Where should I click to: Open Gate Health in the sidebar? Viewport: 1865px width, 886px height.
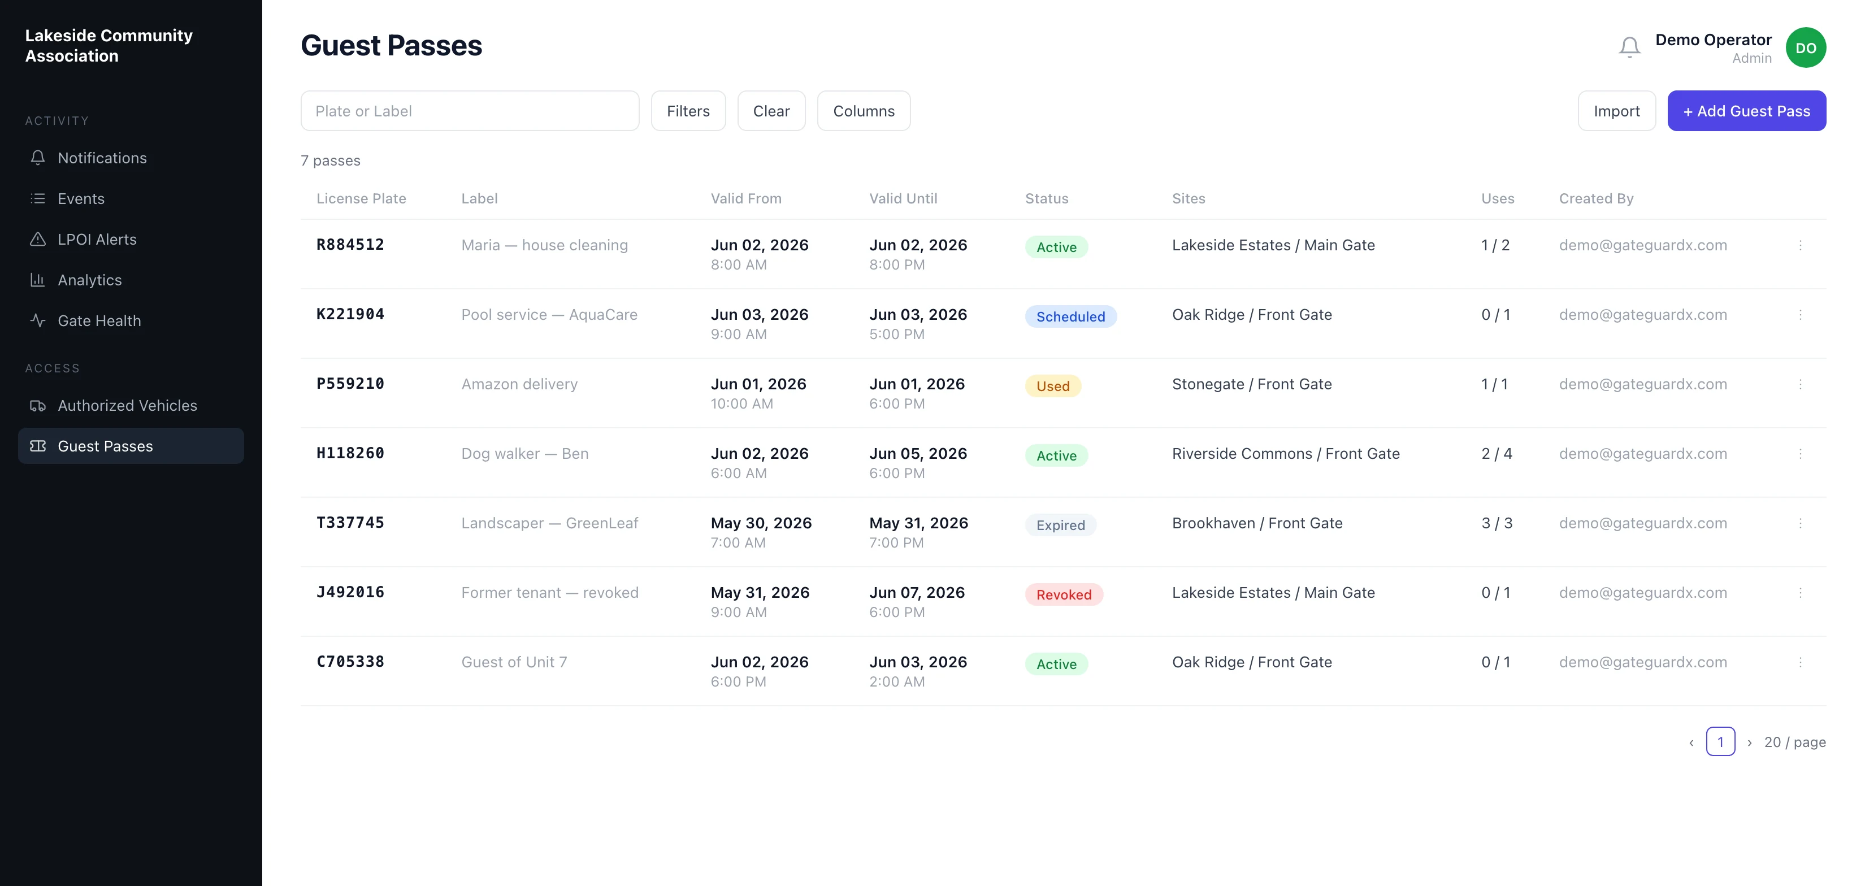[131, 320]
